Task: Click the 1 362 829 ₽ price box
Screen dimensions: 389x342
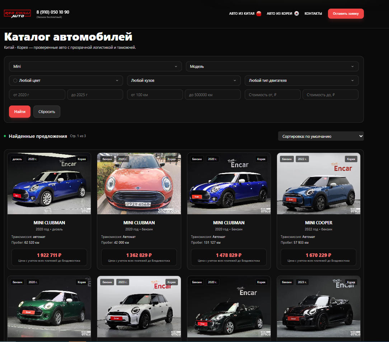Action: 139,257
